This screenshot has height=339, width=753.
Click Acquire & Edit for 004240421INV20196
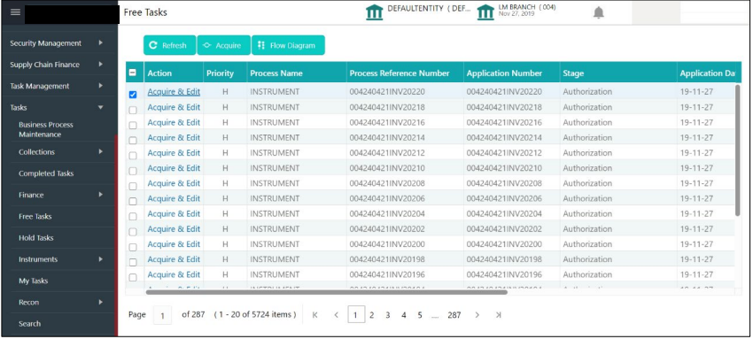(174, 274)
